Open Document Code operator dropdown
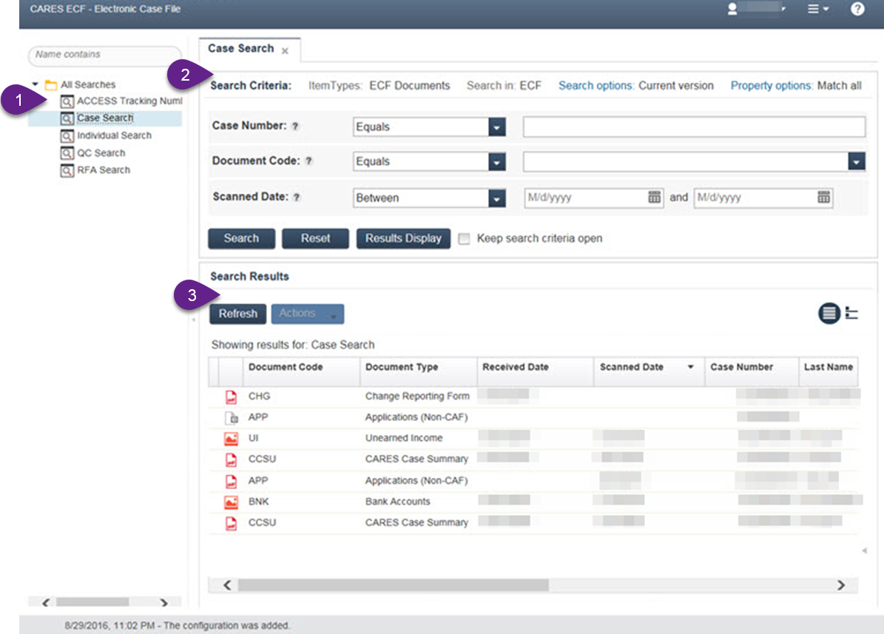 (496, 162)
